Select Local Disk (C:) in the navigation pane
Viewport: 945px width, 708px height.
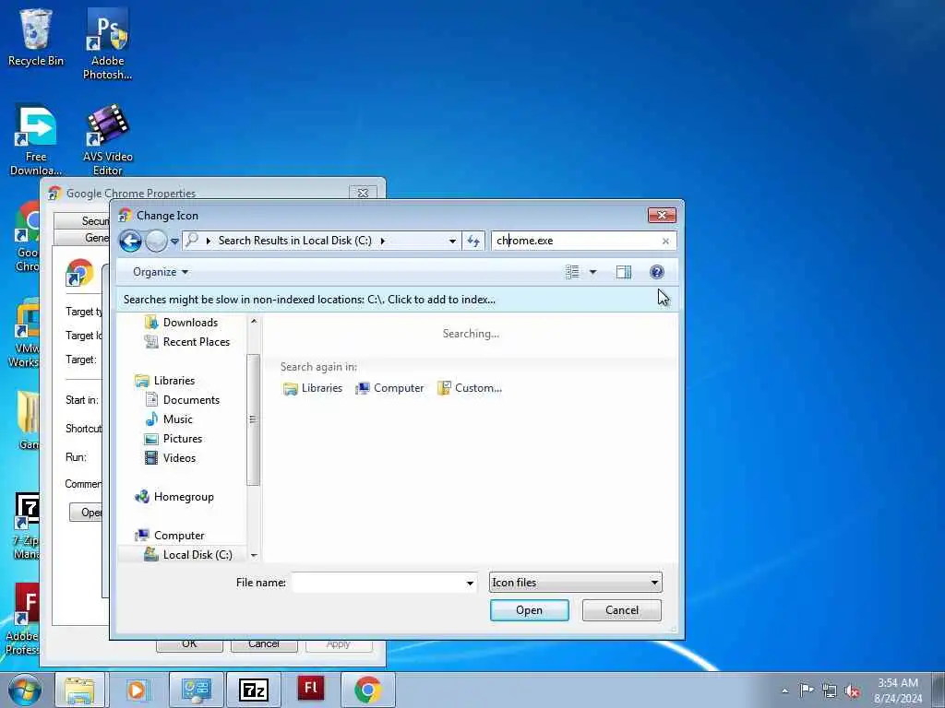pyautogui.click(x=188, y=554)
